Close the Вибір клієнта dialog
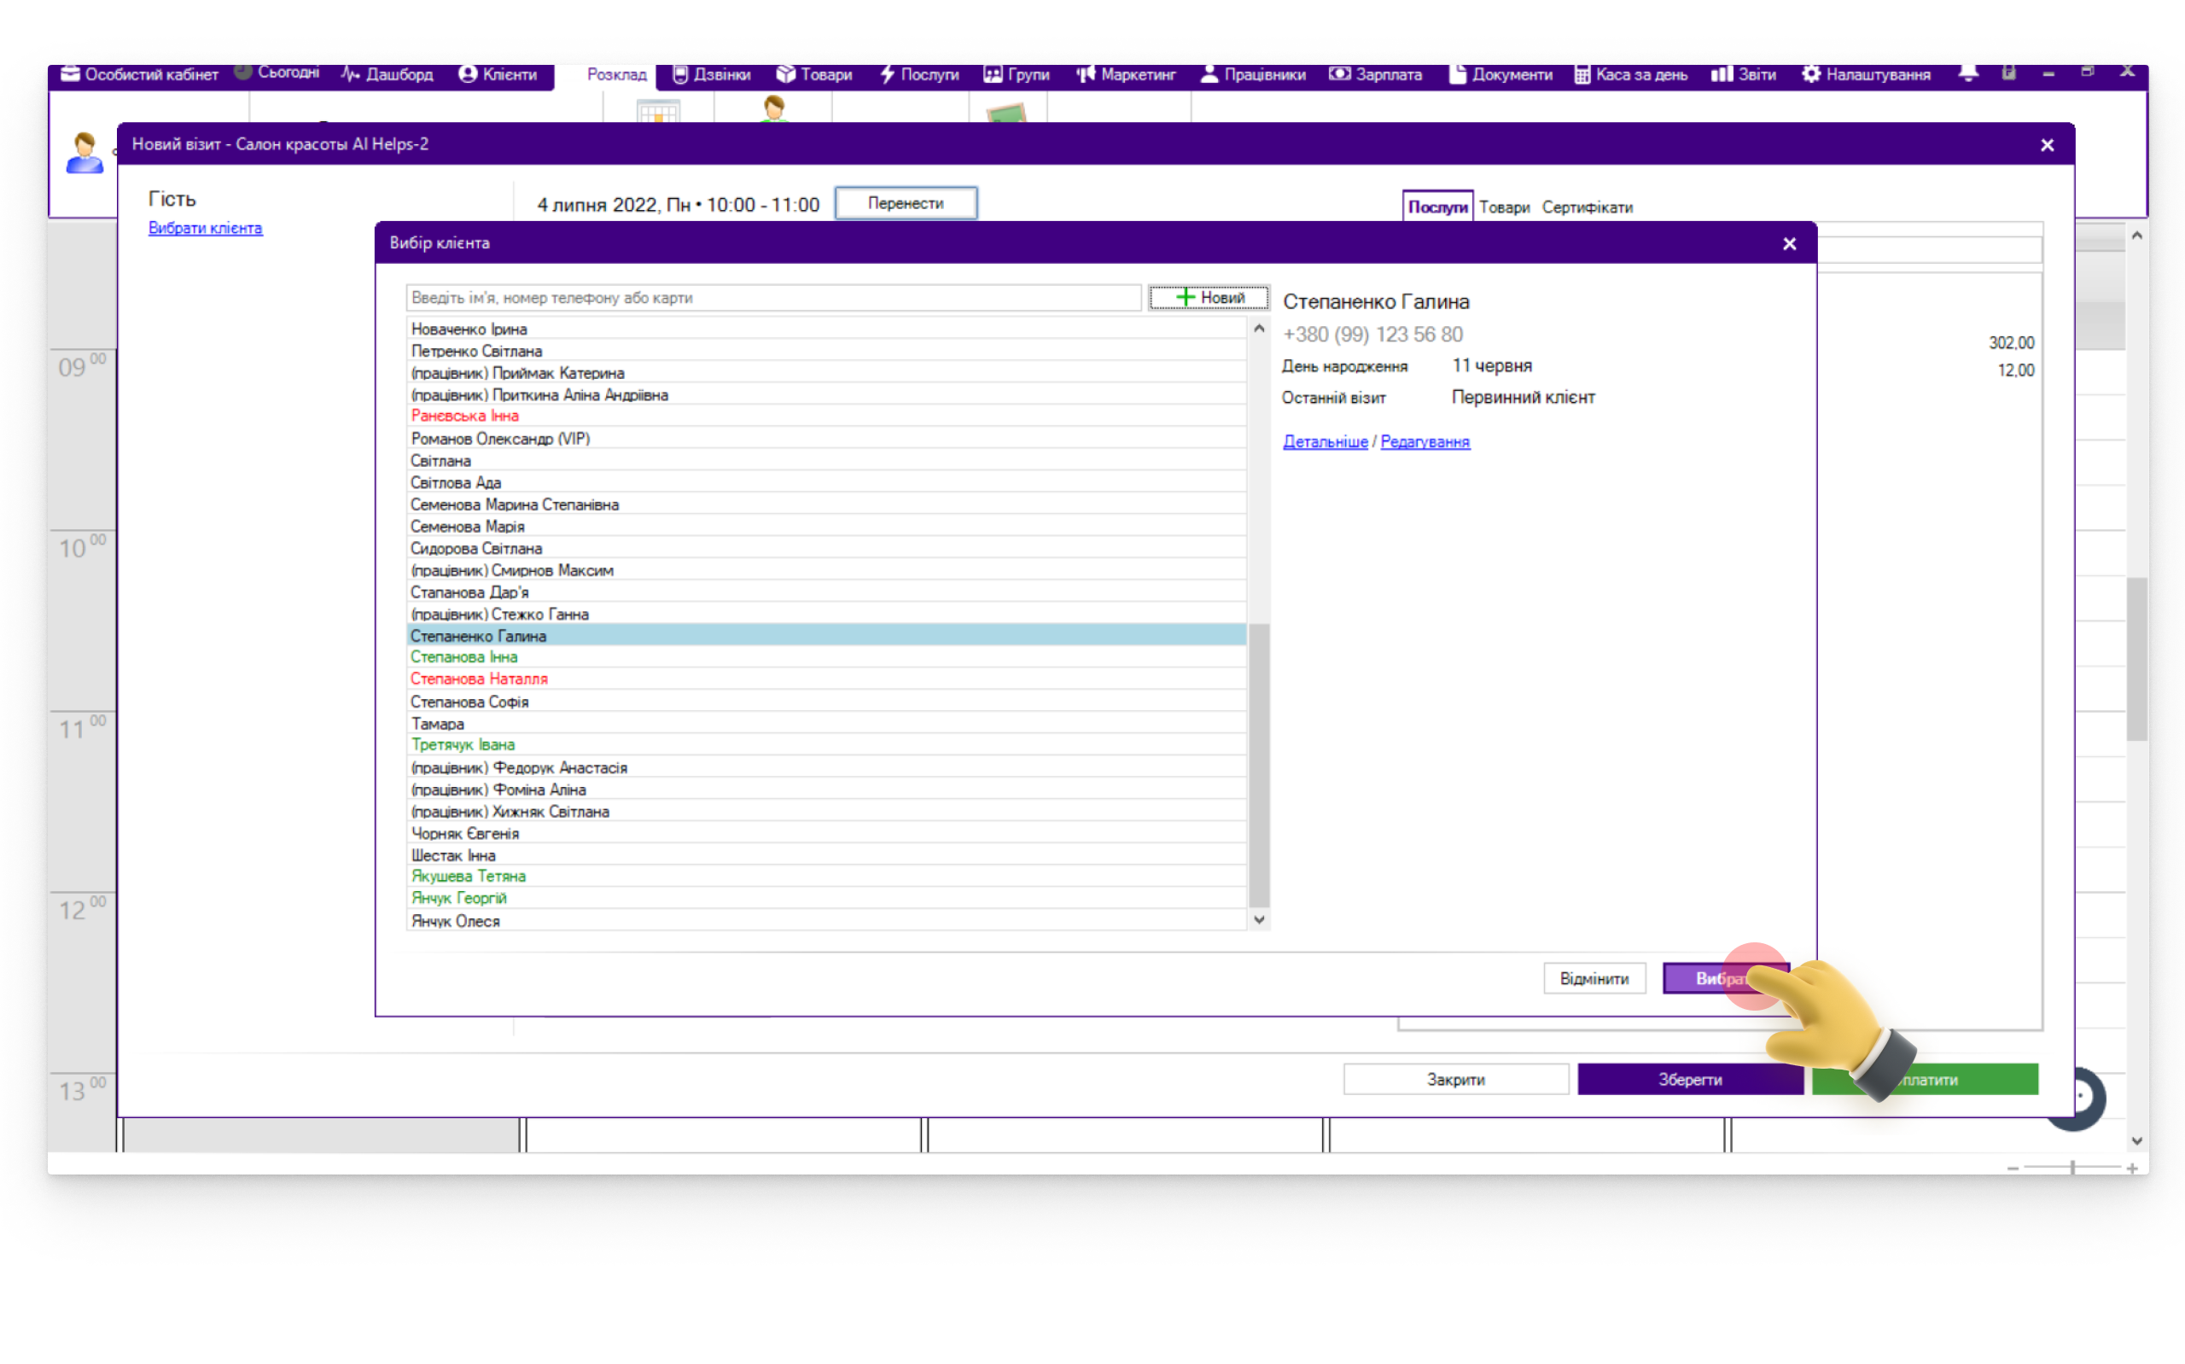The height and width of the screenshot is (1364, 2185). click(1789, 243)
